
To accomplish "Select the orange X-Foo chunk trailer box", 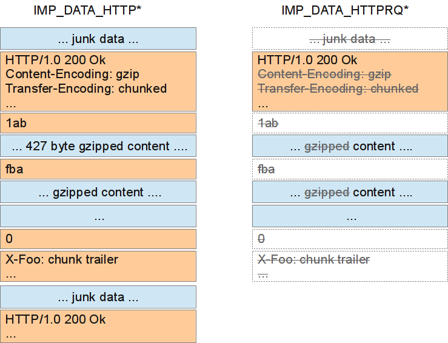I will click(98, 267).
